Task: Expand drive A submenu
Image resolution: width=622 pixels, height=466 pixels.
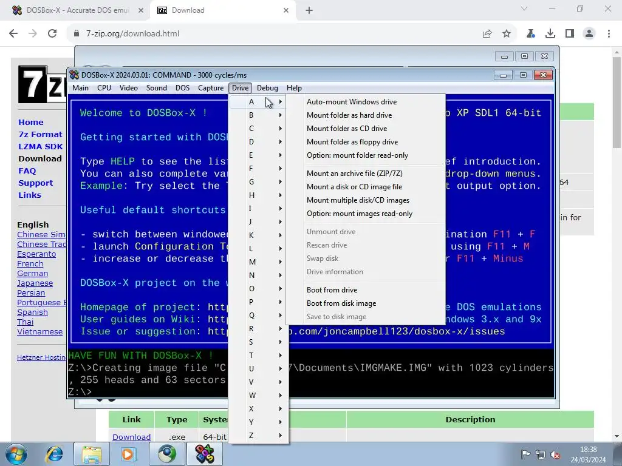Action: pos(259,102)
